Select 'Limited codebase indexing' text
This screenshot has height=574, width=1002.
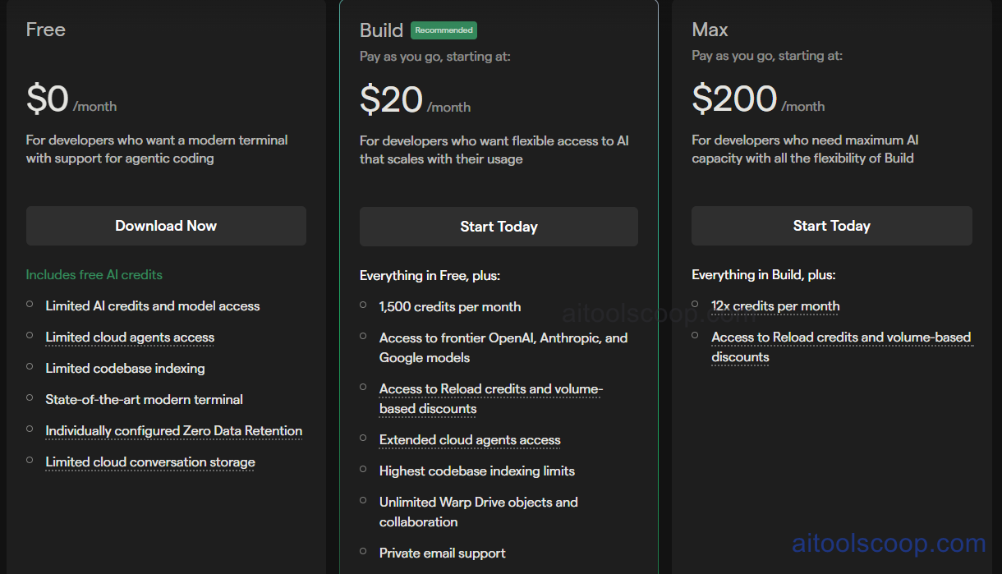(x=125, y=369)
